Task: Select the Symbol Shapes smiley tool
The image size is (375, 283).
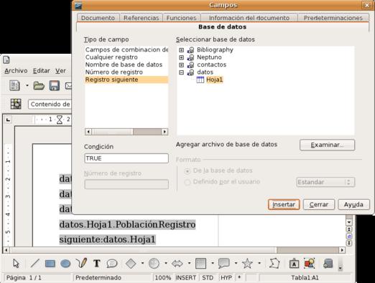Action: pyautogui.click(x=154, y=264)
